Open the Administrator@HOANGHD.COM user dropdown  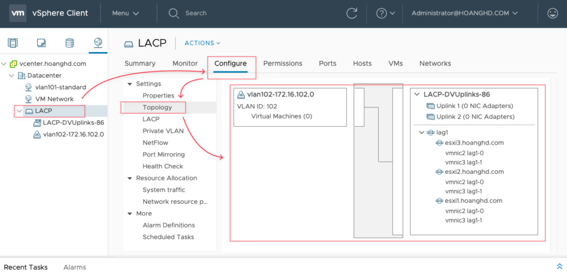[465, 13]
